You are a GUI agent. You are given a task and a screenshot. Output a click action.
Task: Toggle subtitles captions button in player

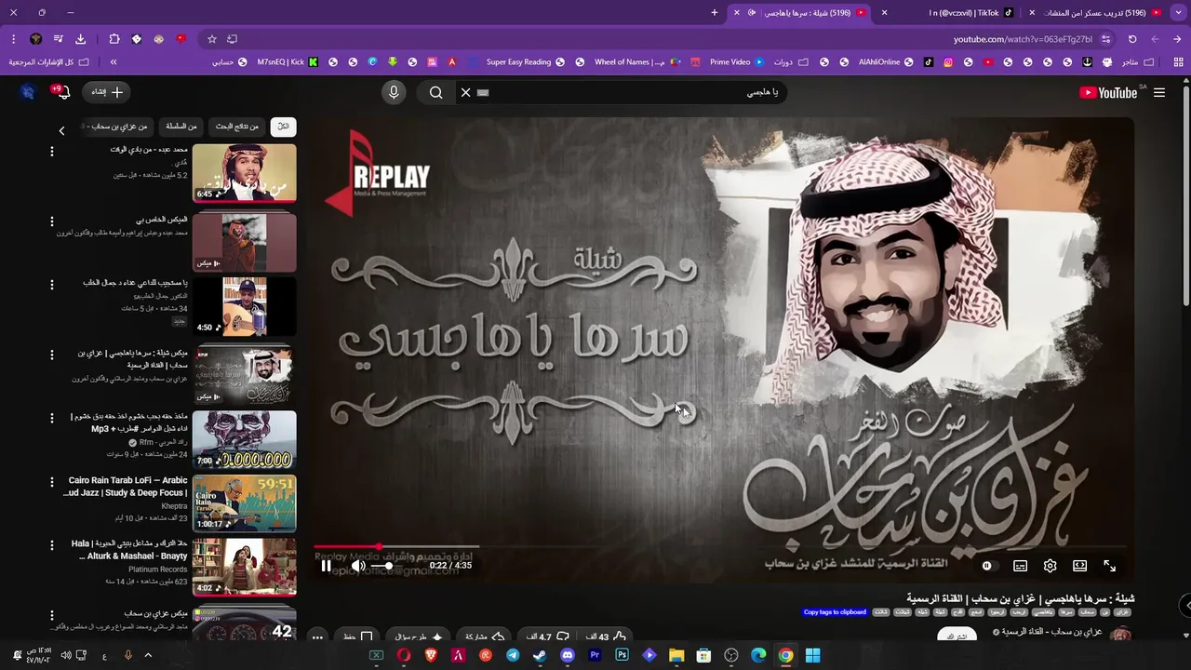click(1020, 566)
